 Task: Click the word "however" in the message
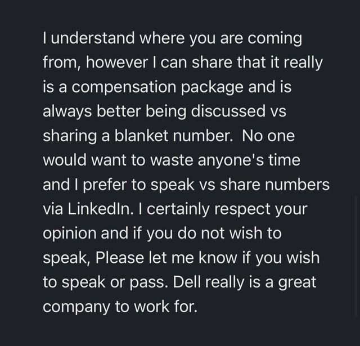[117, 62]
